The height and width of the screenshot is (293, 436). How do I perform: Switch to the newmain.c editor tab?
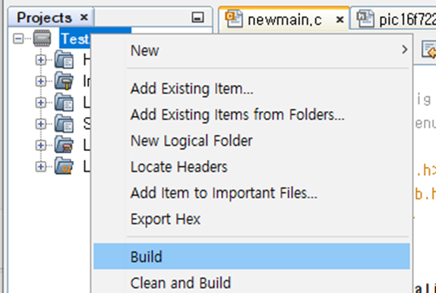coord(284,20)
